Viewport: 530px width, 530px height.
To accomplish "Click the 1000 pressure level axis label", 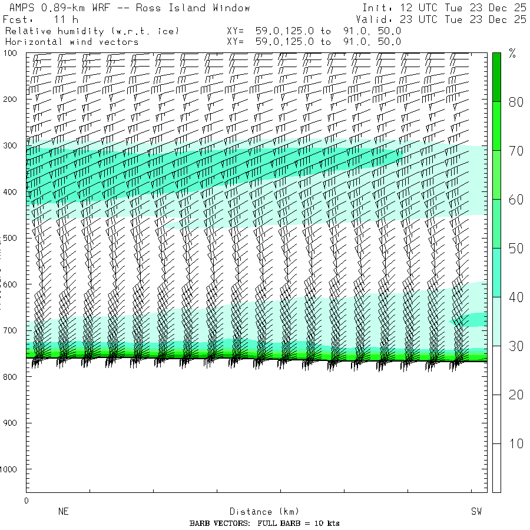I will pos(11,469).
